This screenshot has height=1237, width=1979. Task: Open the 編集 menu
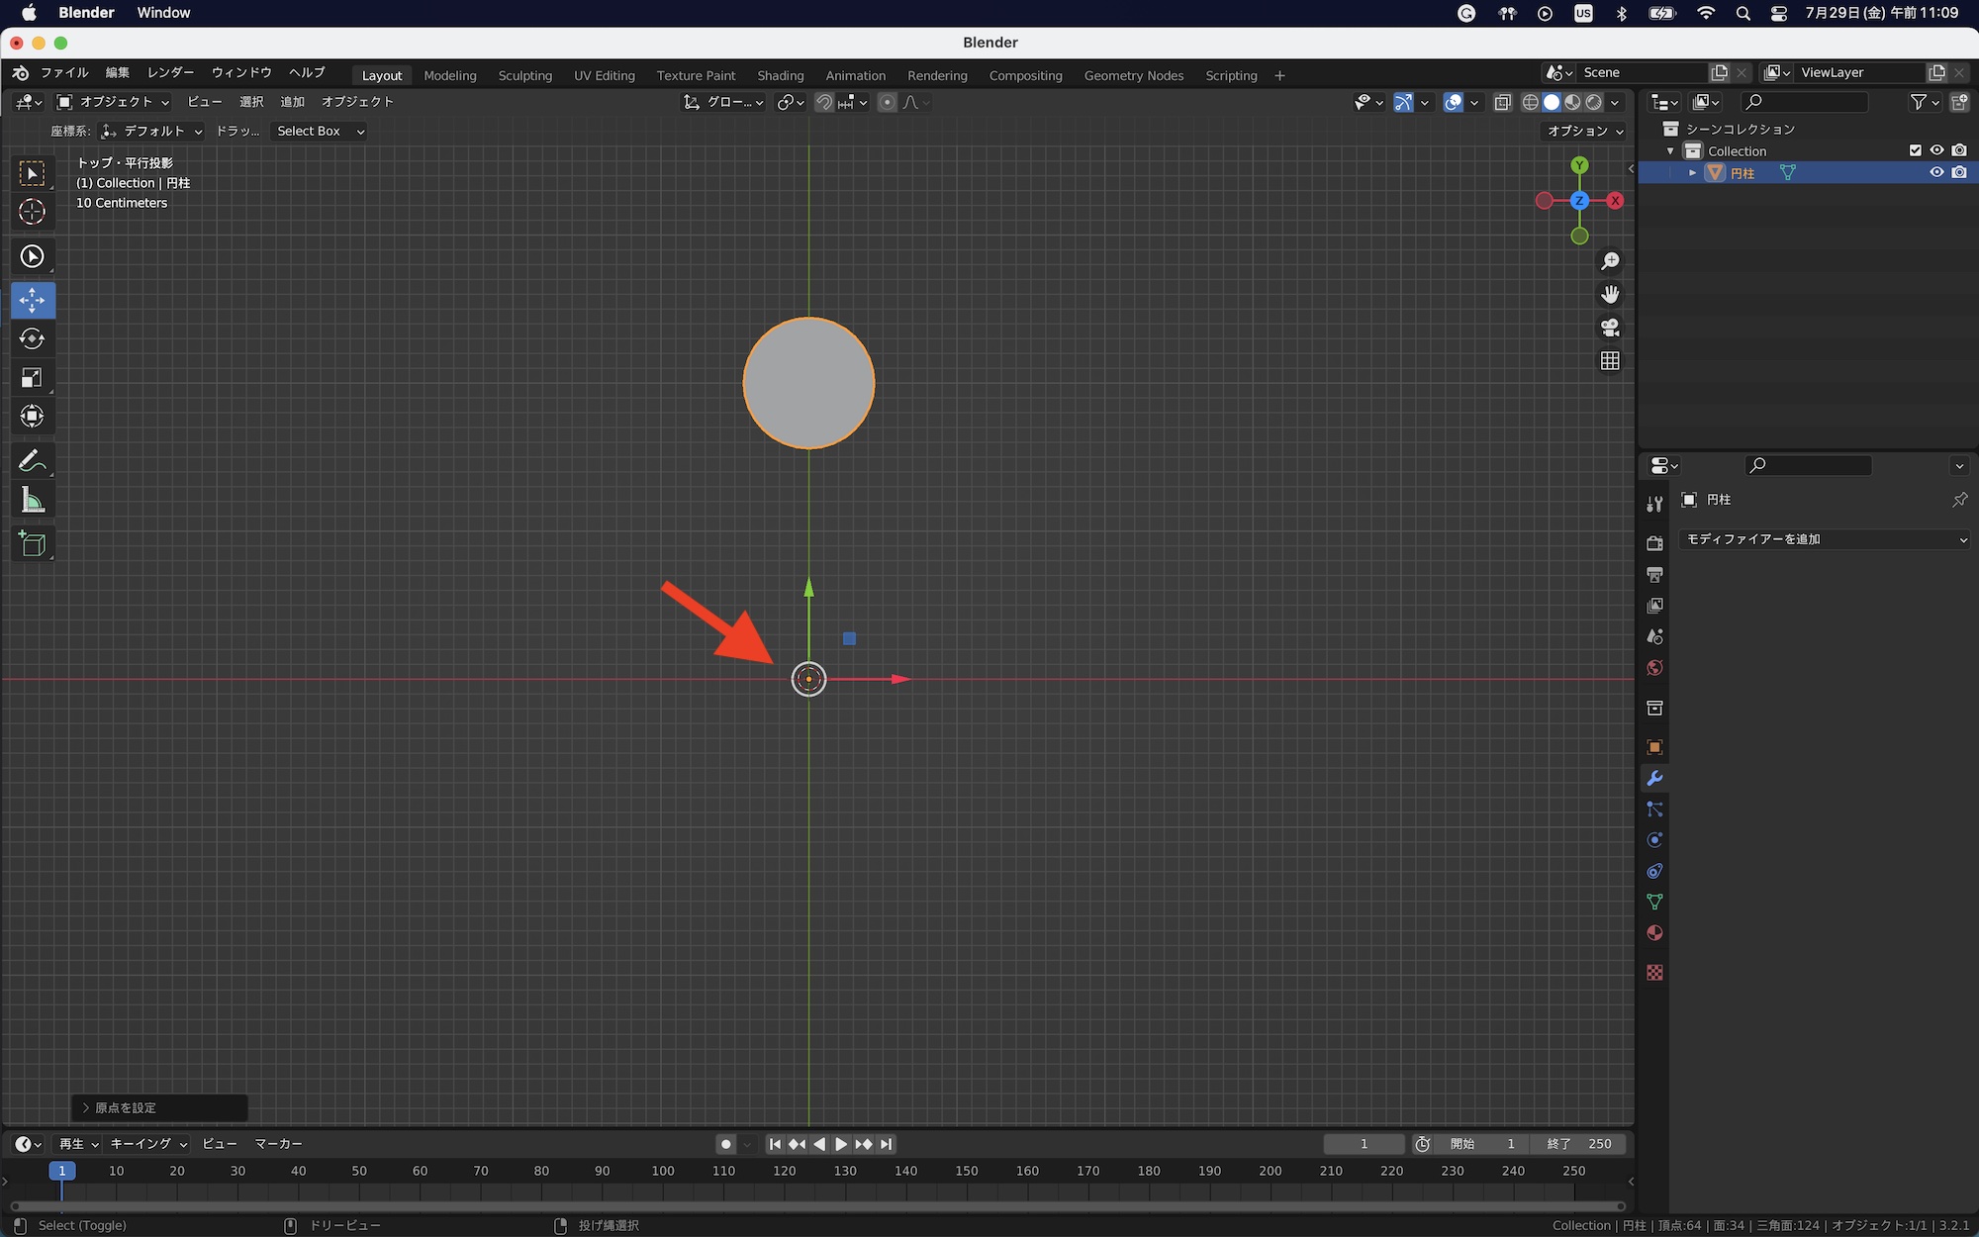point(117,72)
